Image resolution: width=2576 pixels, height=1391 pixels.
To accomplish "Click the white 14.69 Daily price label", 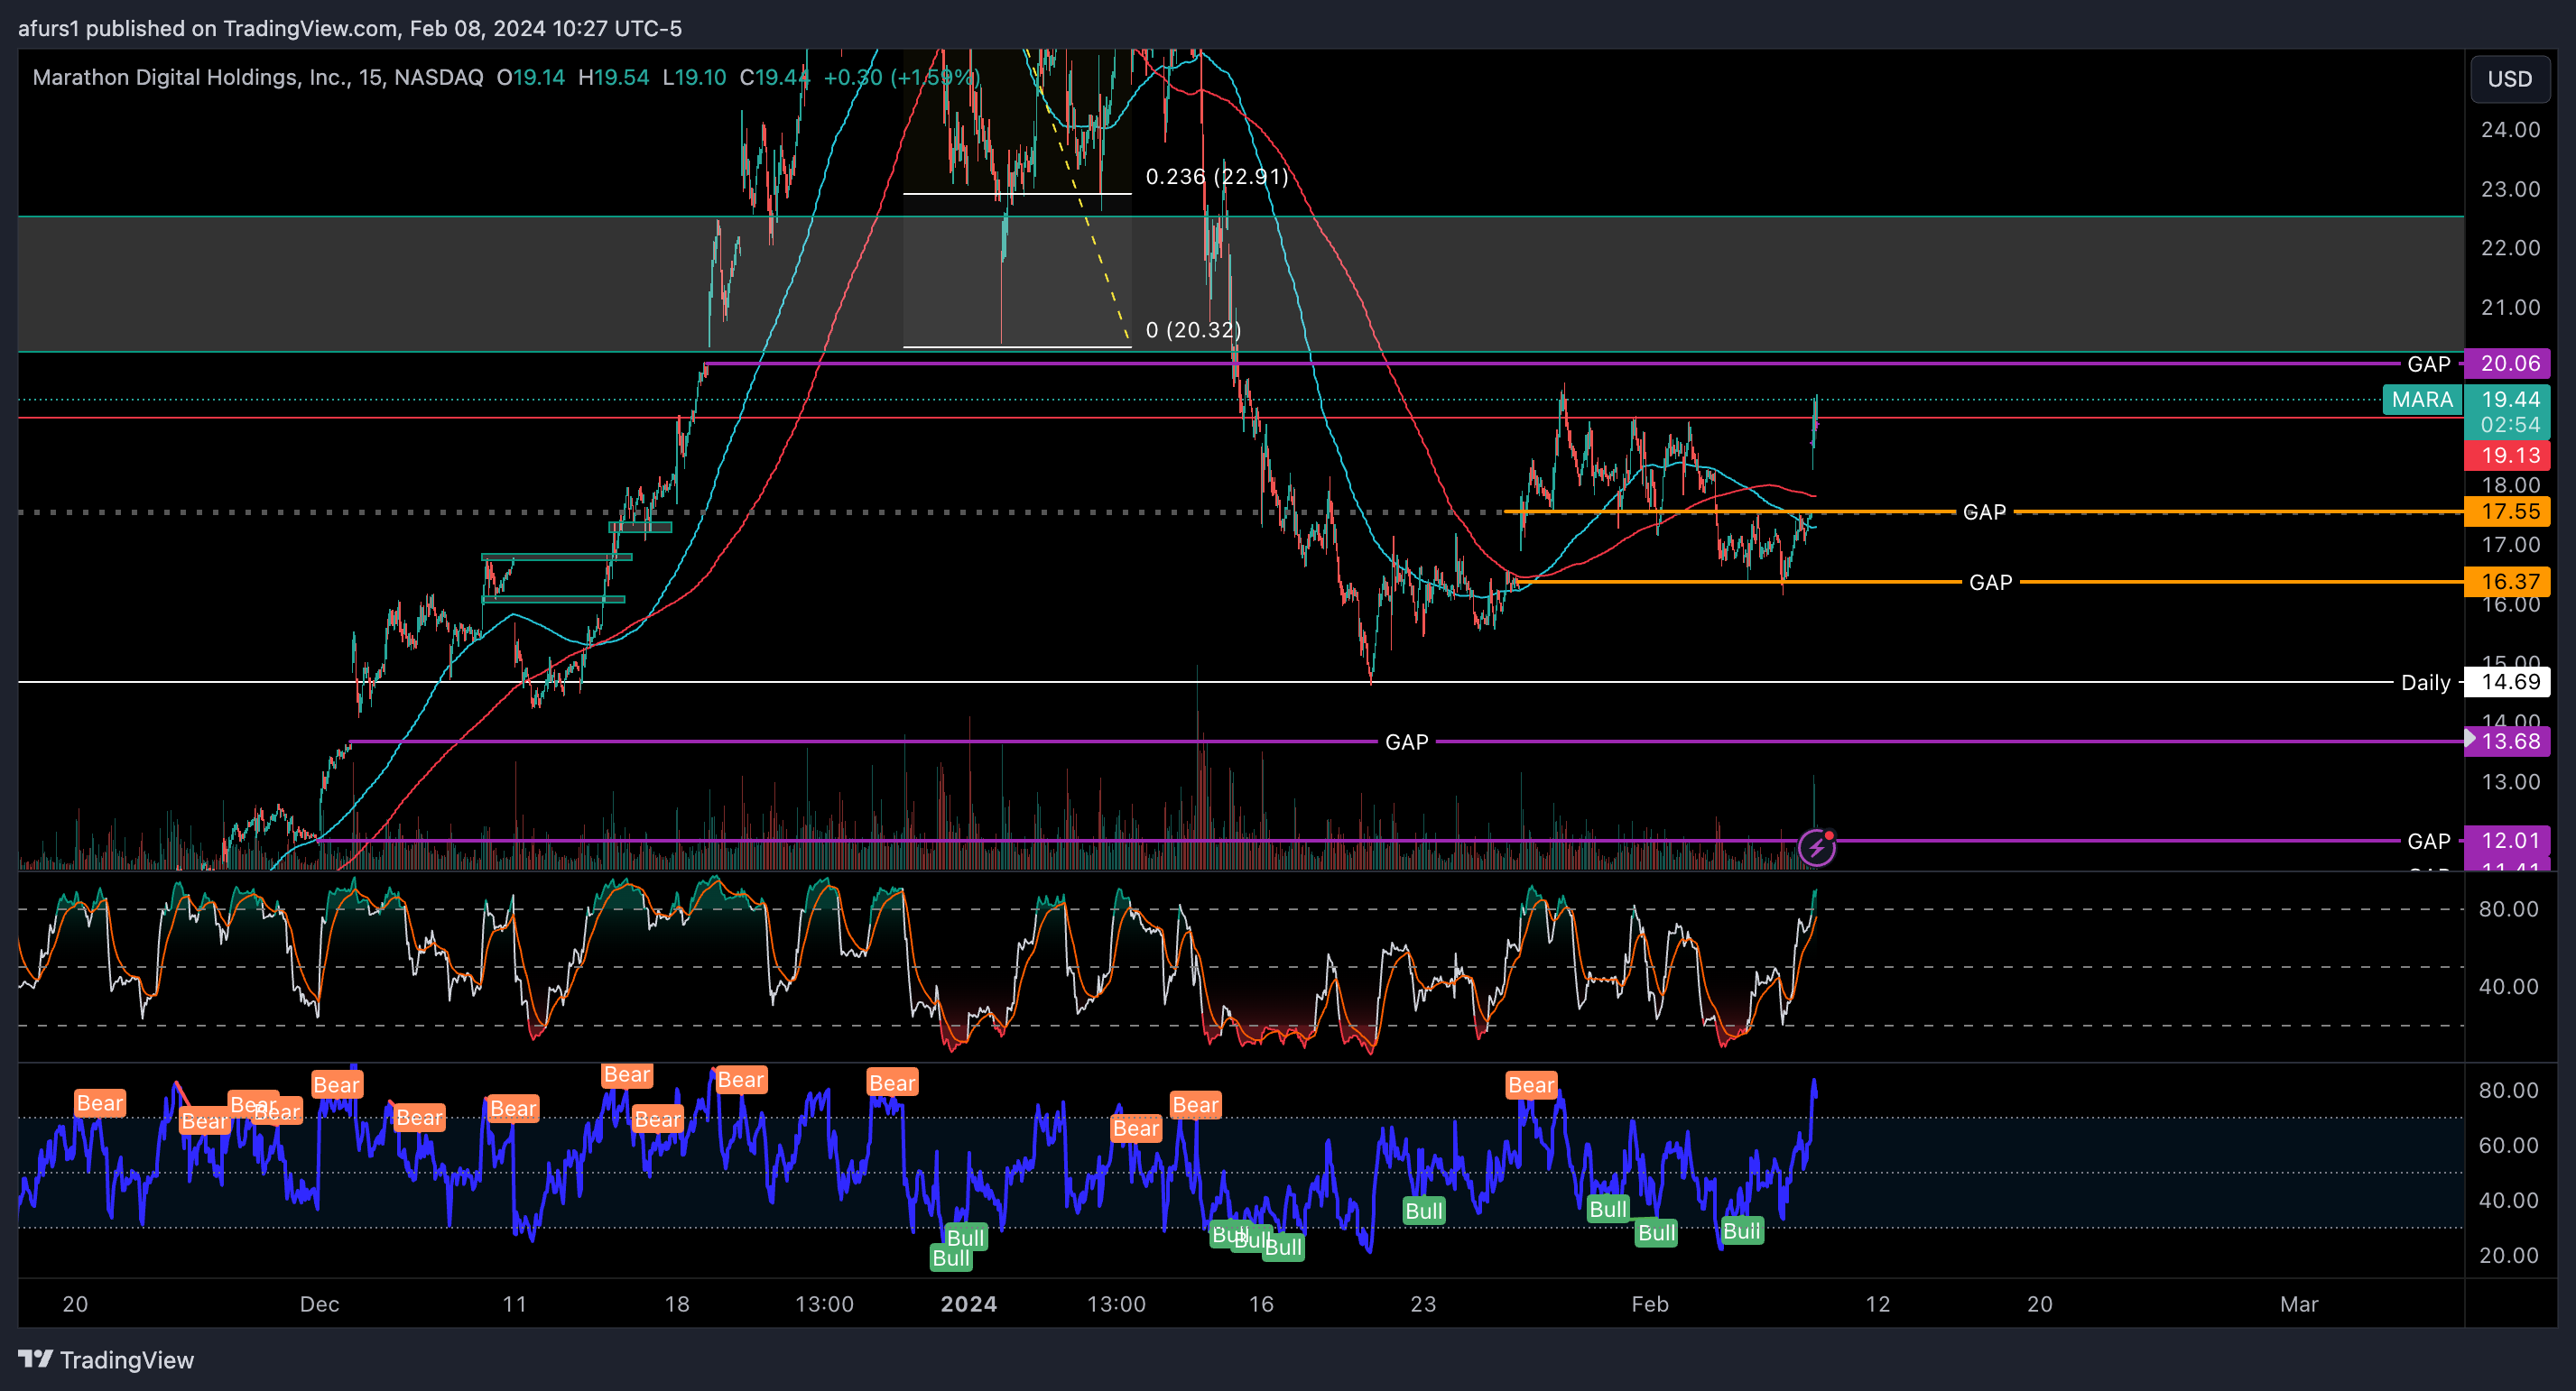I will [2508, 683].
